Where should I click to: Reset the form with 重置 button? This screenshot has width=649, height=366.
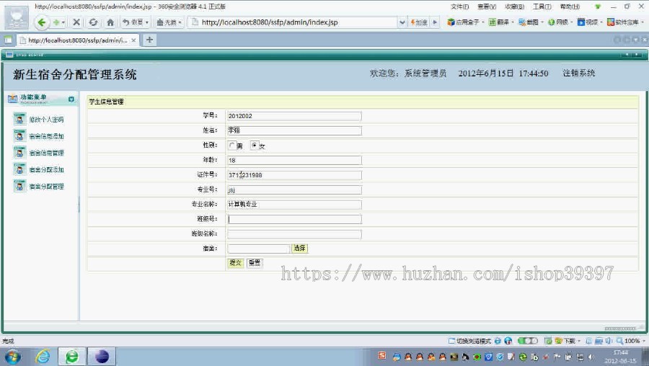click(254, 262)
